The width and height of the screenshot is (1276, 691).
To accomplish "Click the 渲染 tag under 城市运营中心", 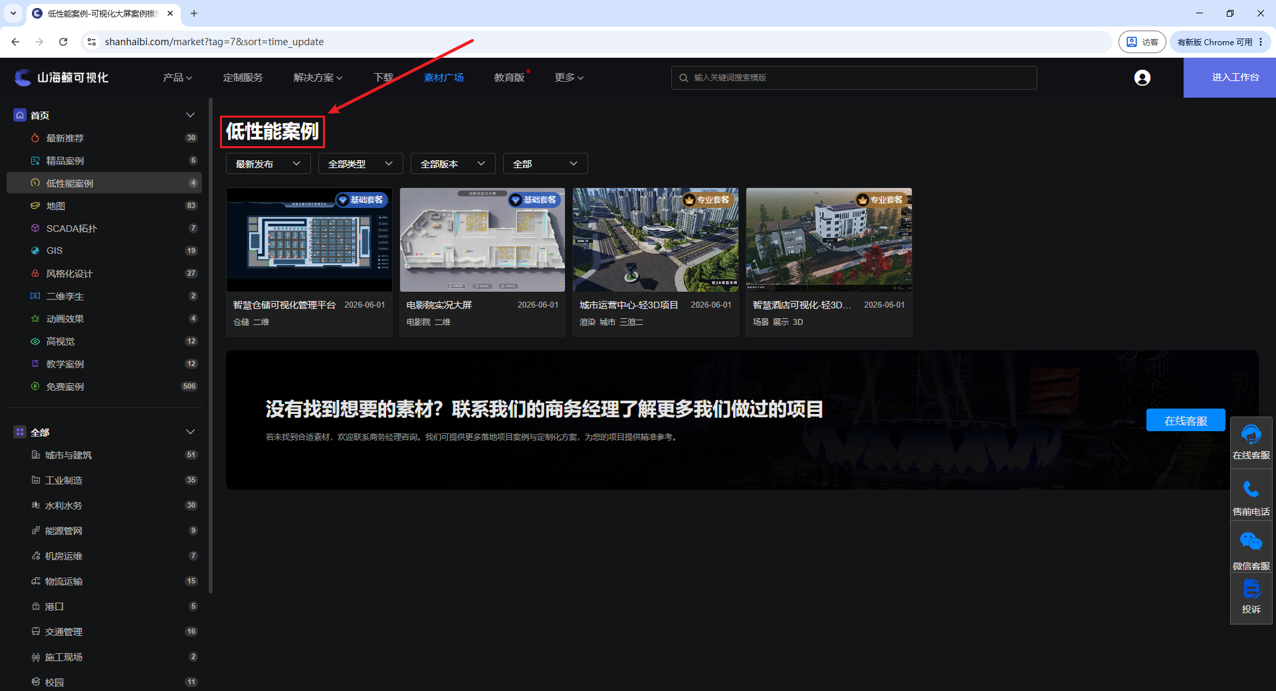I will (587, 322).
